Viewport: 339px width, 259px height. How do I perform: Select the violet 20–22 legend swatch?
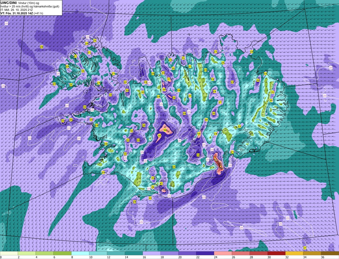pos(187,253)
